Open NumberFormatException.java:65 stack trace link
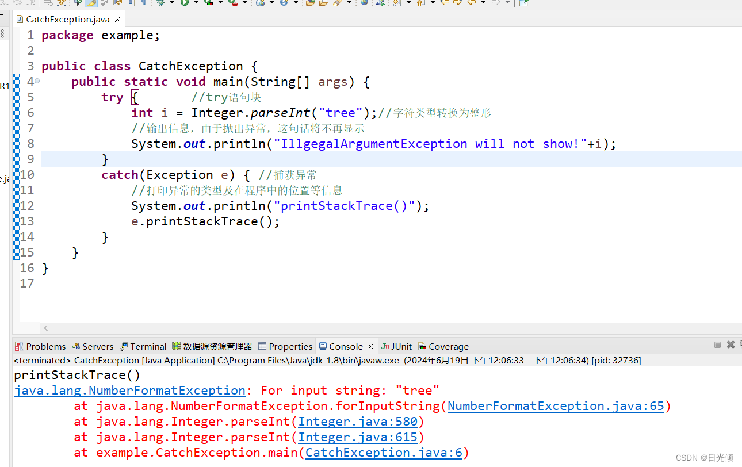 556,406
